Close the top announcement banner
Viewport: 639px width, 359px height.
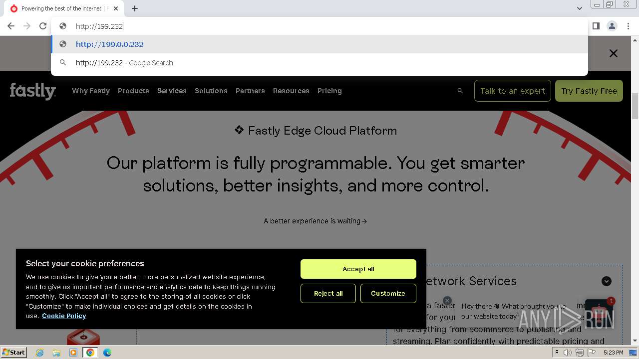tap(614, 53)
